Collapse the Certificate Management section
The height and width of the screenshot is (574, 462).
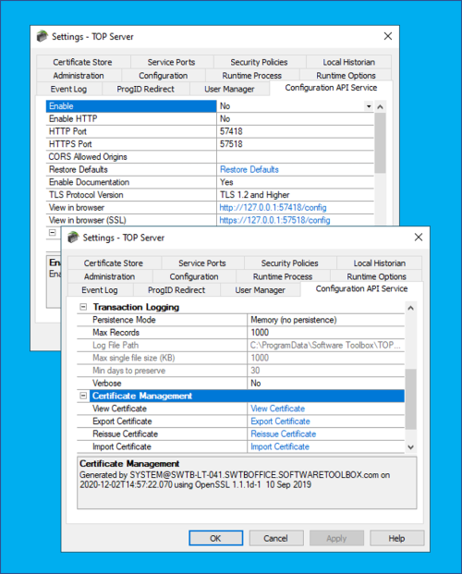pyautogui.click(x=83, y=396)
